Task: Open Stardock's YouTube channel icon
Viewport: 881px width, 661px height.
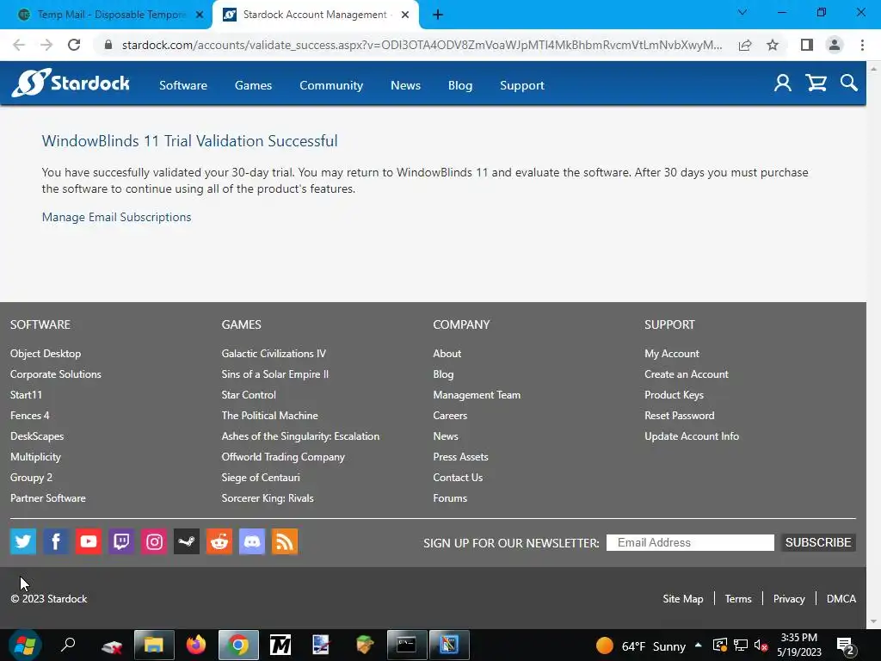Action: [x=89, y=542]
